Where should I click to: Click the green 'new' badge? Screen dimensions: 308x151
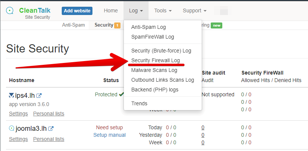click(216, 25)
